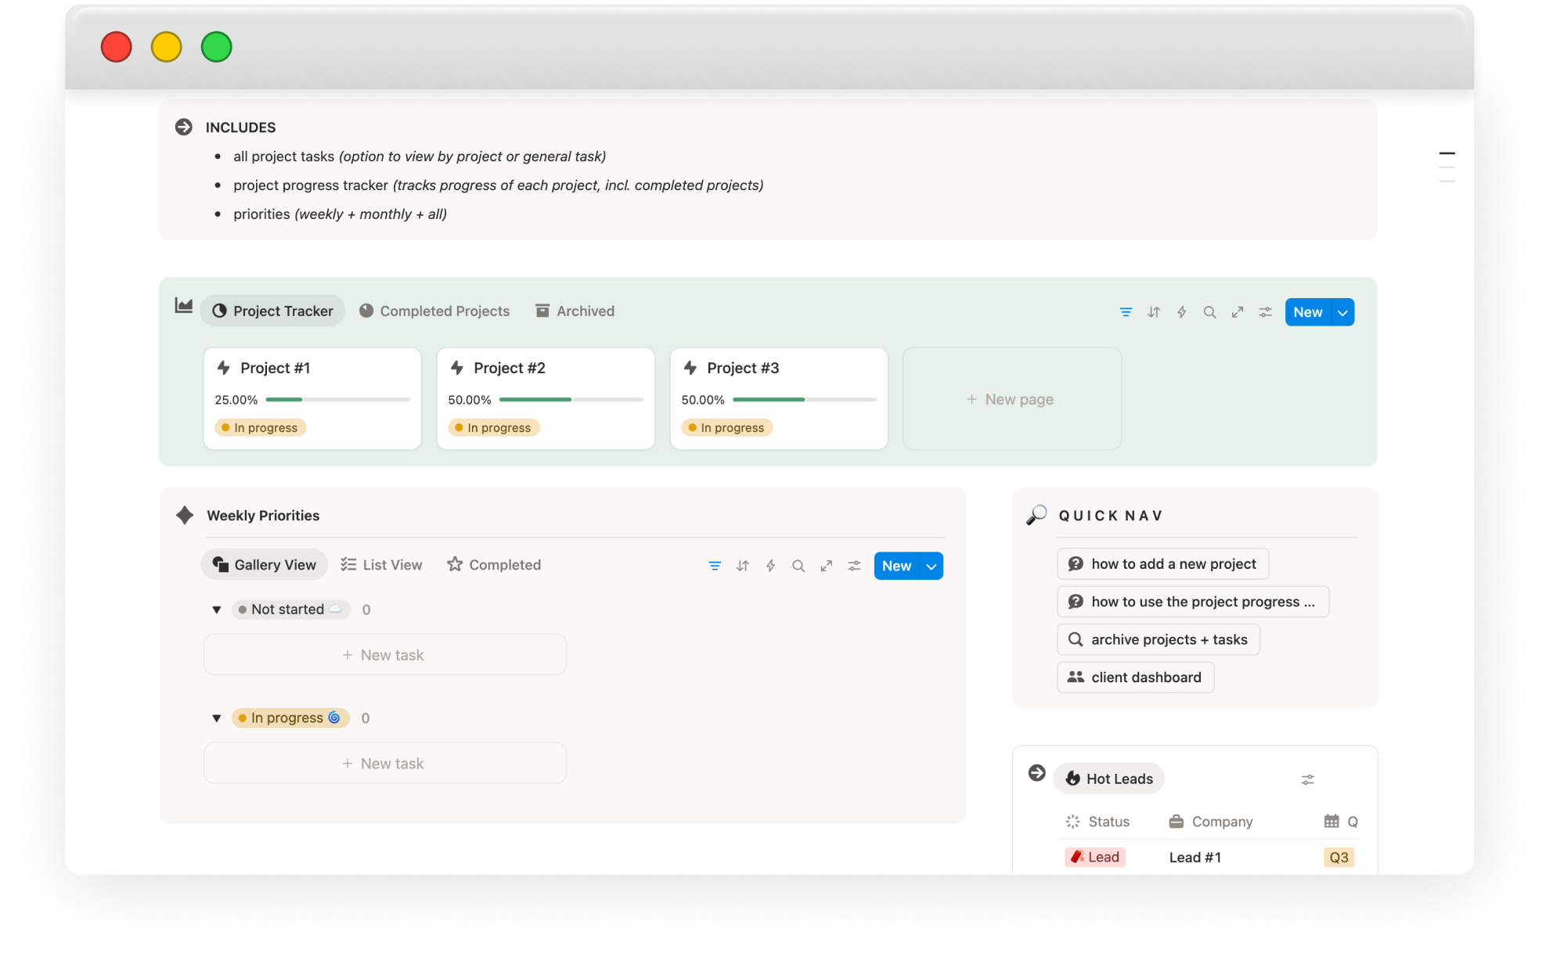Collapse the Not started group
1546x953 pixels.
[x=217, y=610]
